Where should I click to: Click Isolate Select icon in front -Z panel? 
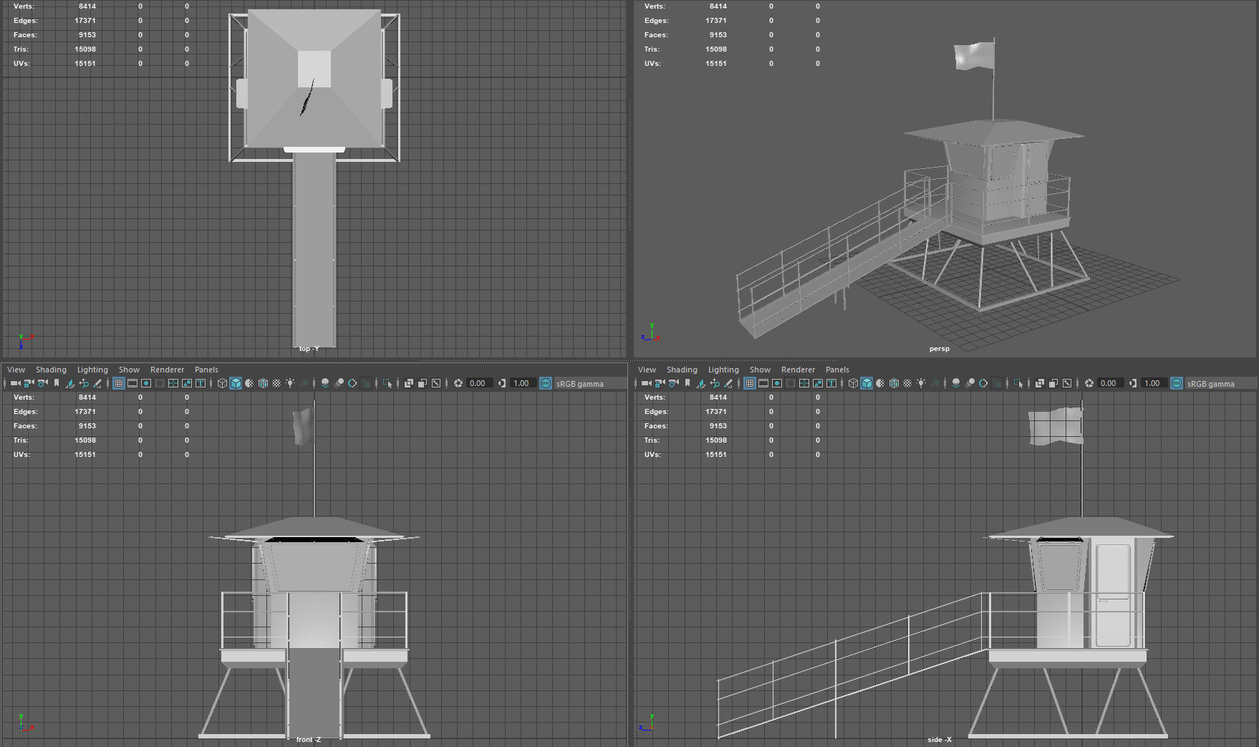(387, 383)
